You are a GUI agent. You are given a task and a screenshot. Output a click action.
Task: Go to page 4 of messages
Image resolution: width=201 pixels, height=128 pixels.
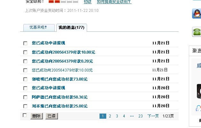click(124, 116)
